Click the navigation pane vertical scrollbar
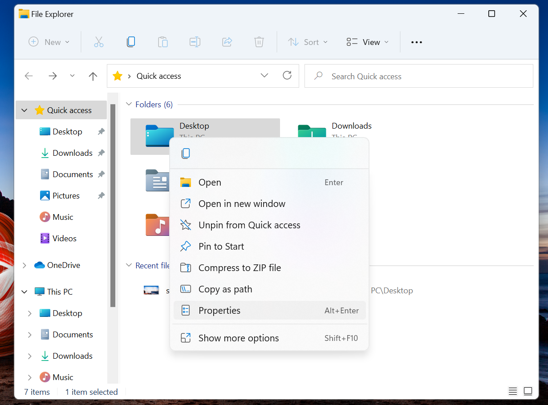The image size is (548, 405). coord(113,205)
